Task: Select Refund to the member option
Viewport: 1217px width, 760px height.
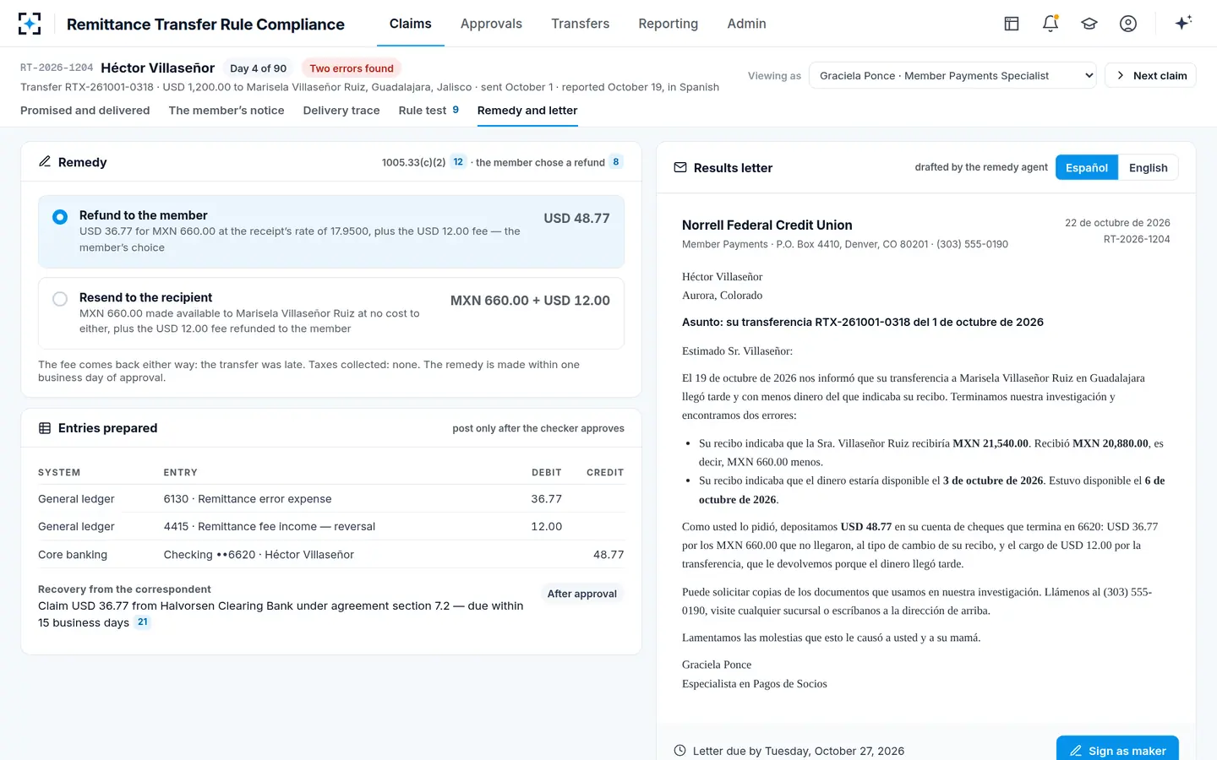Action: [331, 231]
